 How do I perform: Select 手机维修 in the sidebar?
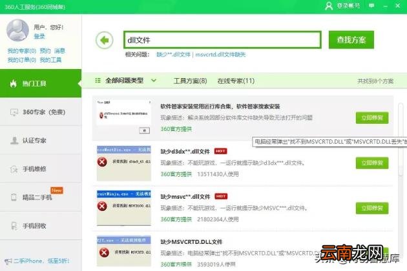[41, 169]
